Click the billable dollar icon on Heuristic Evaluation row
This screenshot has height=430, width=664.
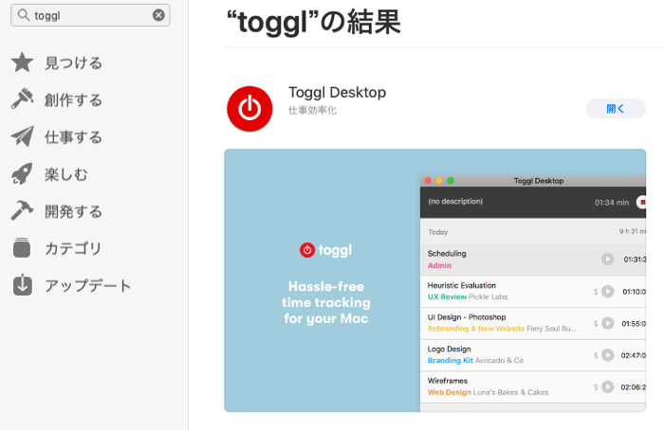click(x=596, y=292)
